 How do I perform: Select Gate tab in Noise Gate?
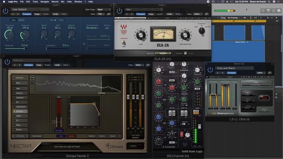click(x=14, y=20)
